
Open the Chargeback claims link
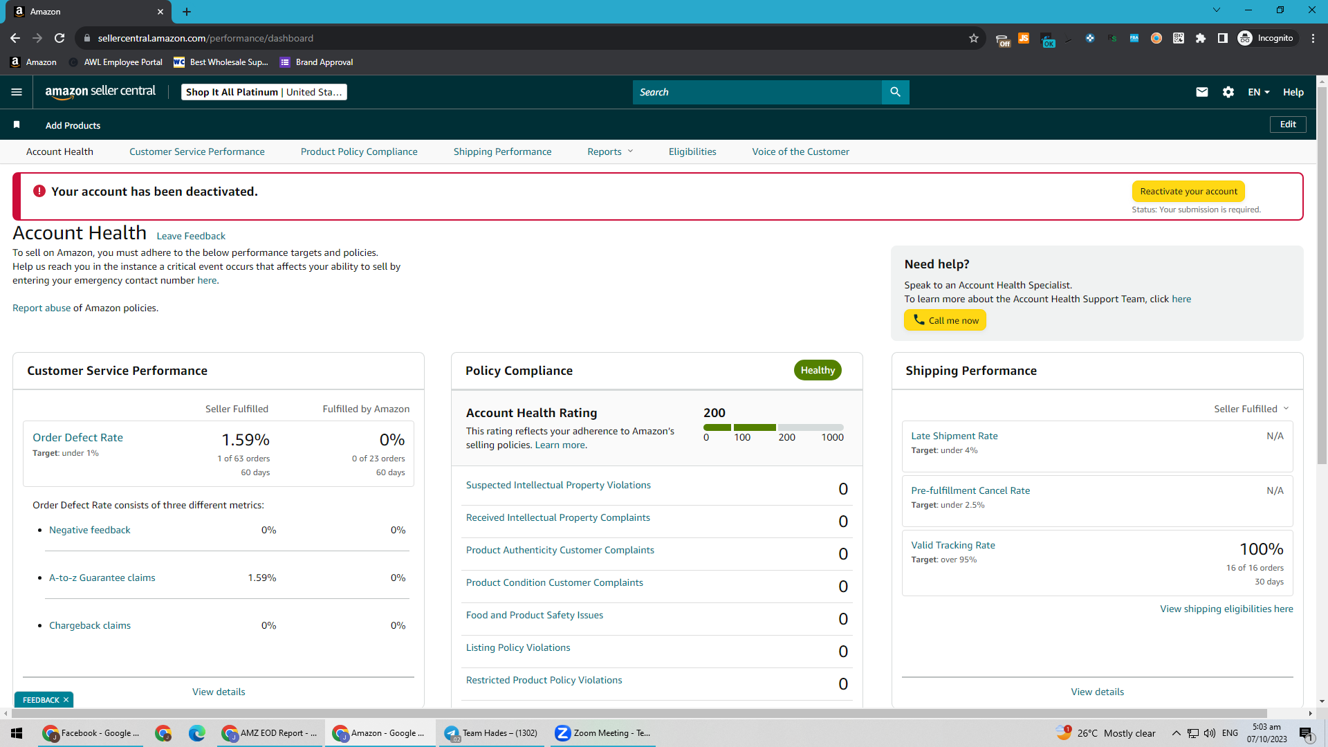[90, 625]
